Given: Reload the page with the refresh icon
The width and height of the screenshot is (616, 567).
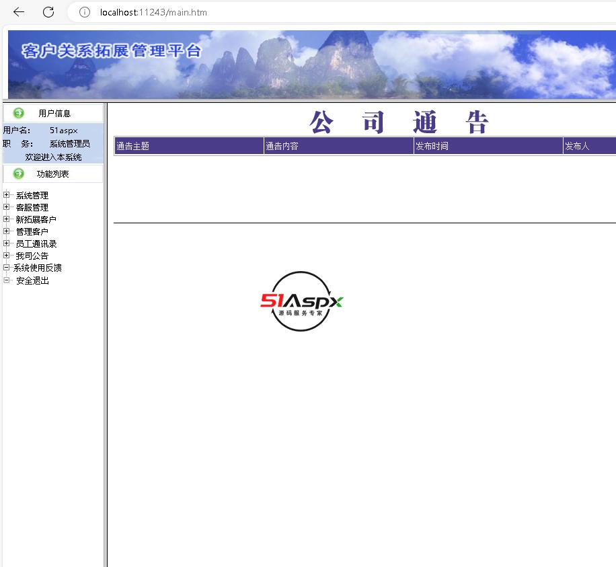Looking at the screenshot, I should [x=48, y=12].
